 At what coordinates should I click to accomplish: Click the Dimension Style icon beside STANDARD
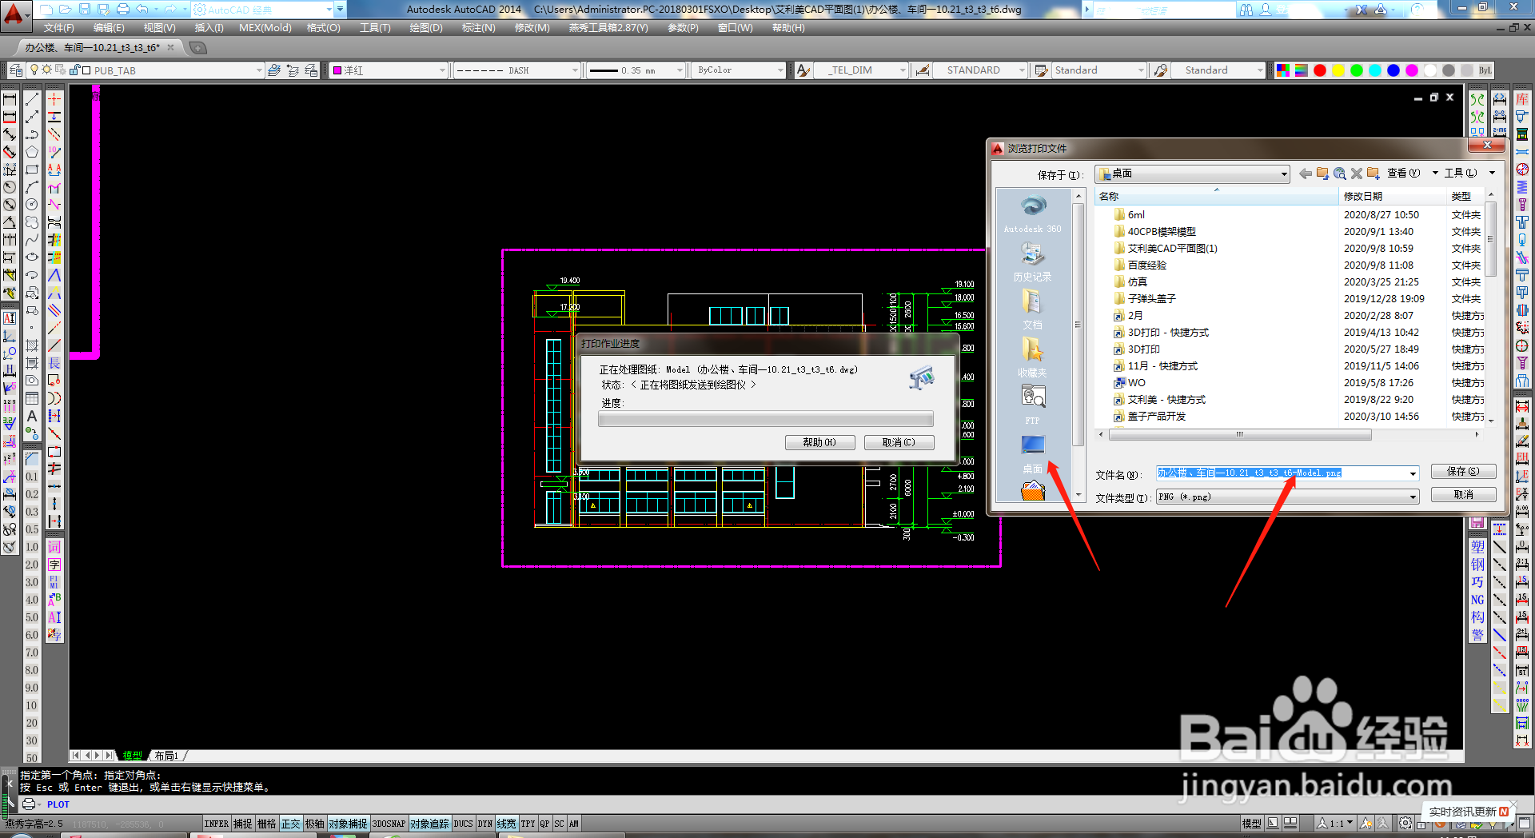pos(923,70)
